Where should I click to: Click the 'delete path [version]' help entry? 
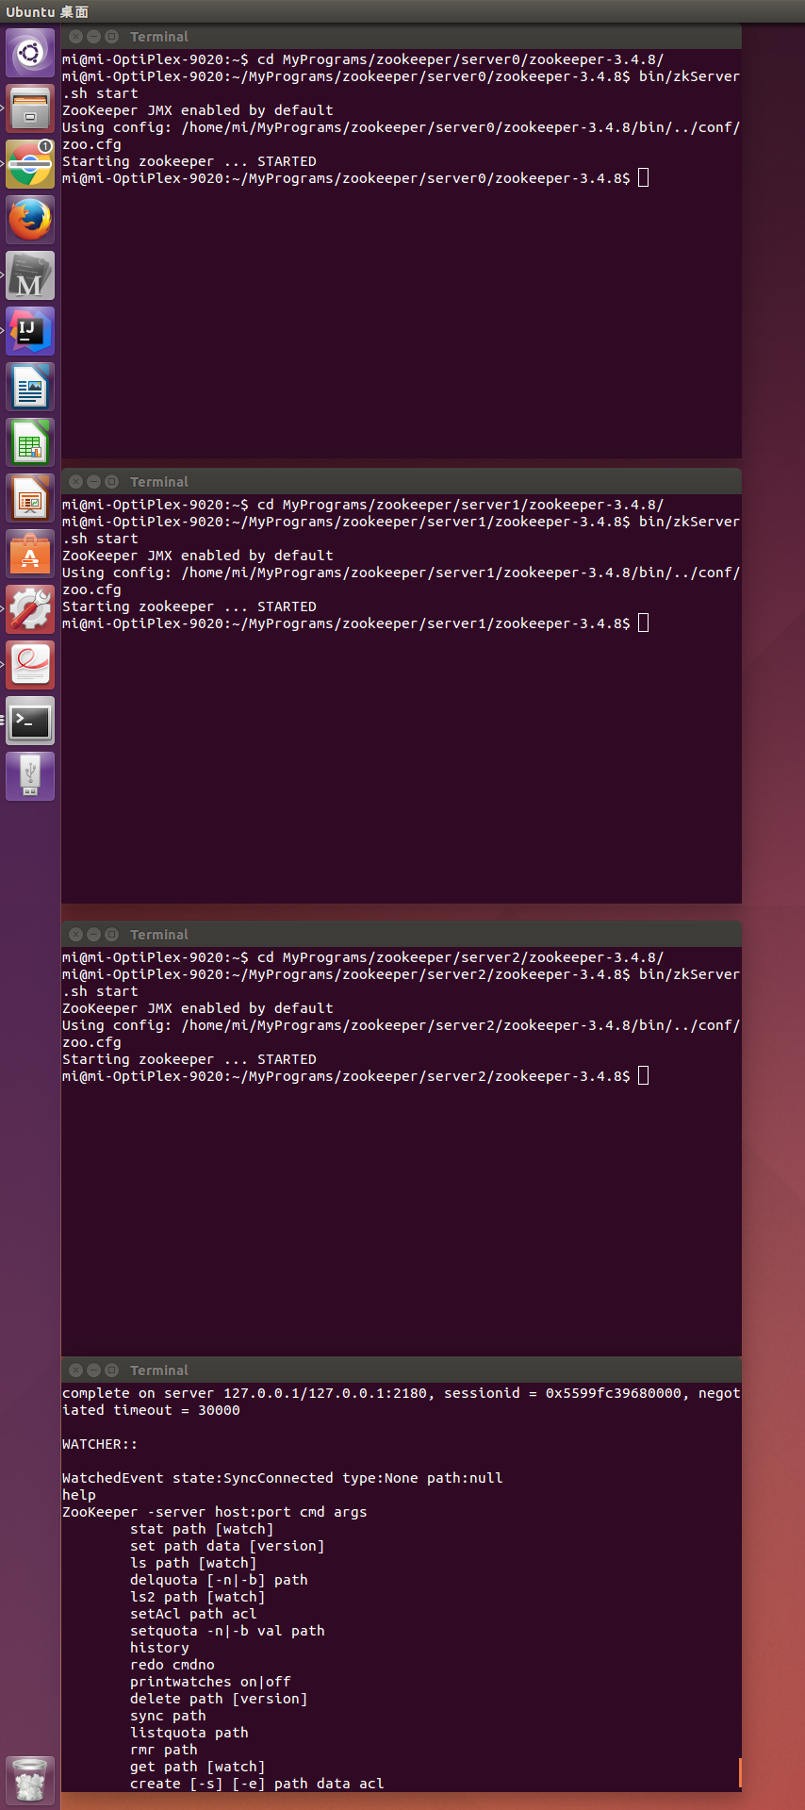point(219,1699)
